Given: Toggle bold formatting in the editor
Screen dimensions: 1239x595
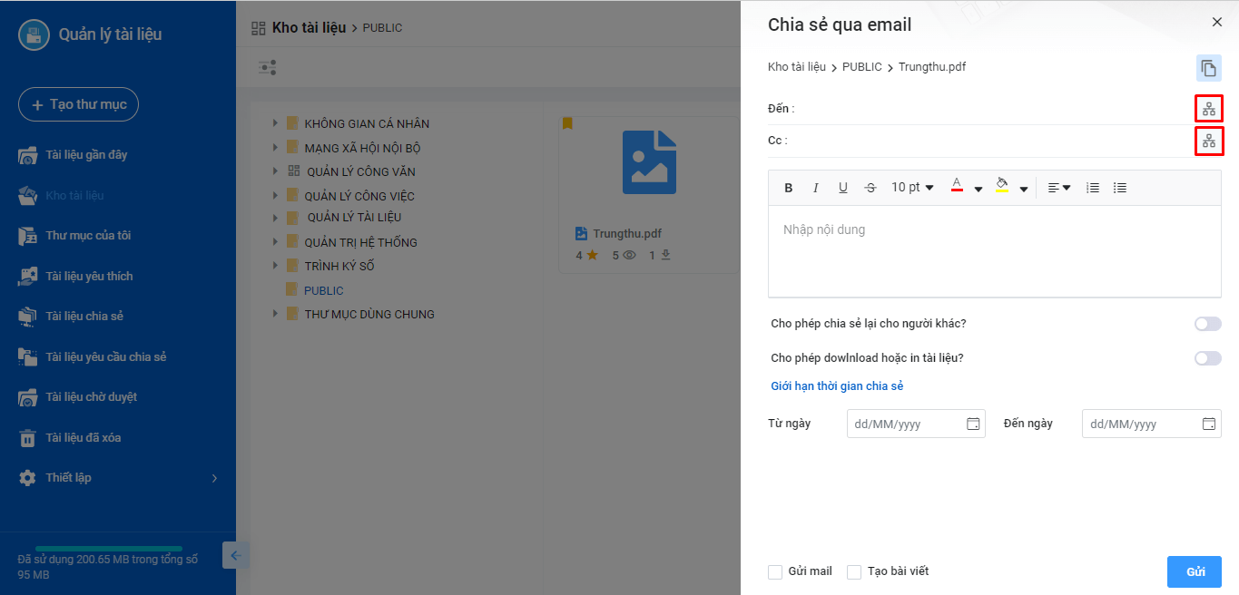Looking at the screenshot, I should [788, 188].
